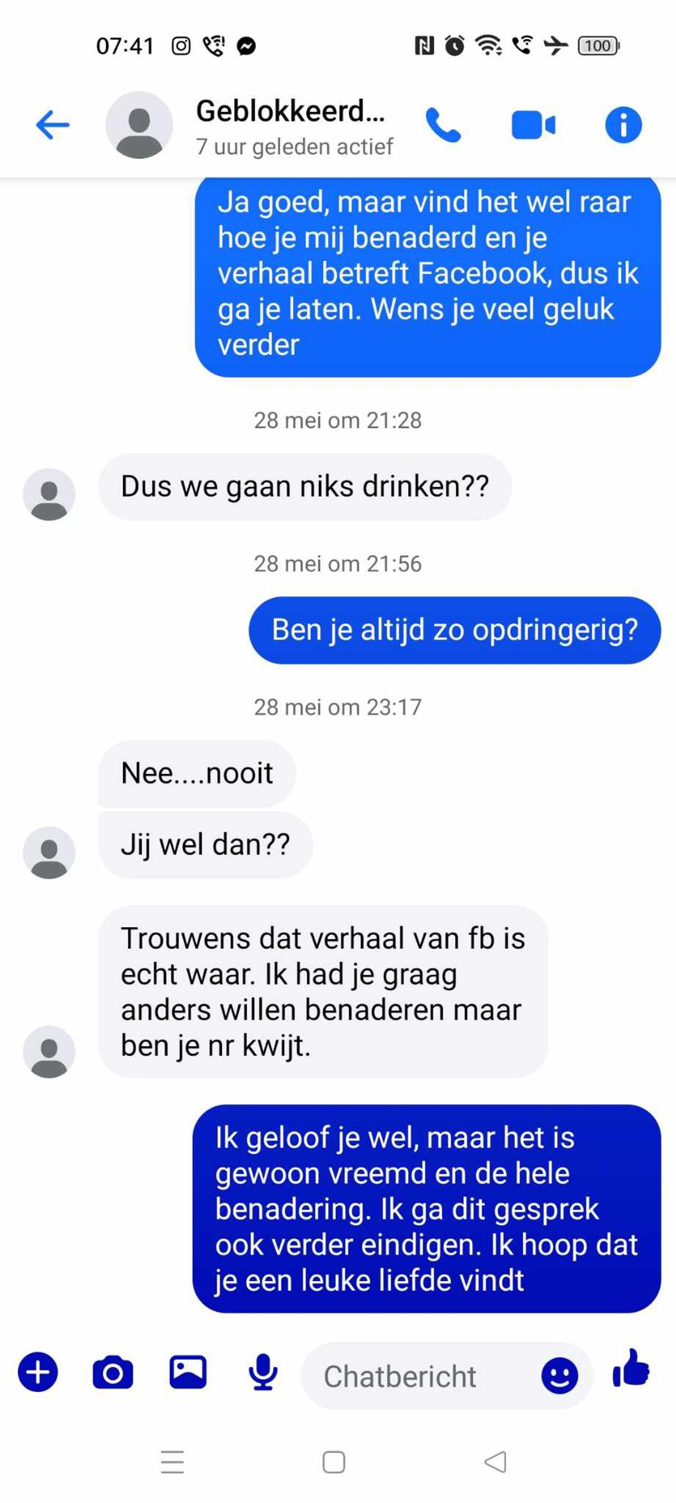676x1503 pixels.
Task: Focus the Chatbericht message input
Action: tap(429, 1376)
